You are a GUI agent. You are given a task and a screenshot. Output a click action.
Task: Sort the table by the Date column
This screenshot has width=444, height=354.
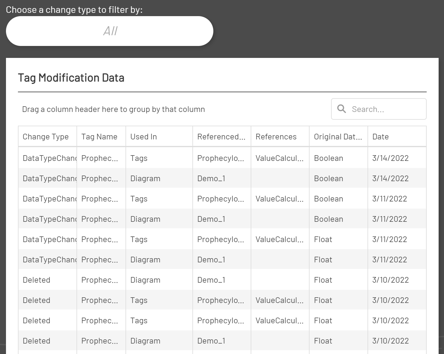pos(380,136)
